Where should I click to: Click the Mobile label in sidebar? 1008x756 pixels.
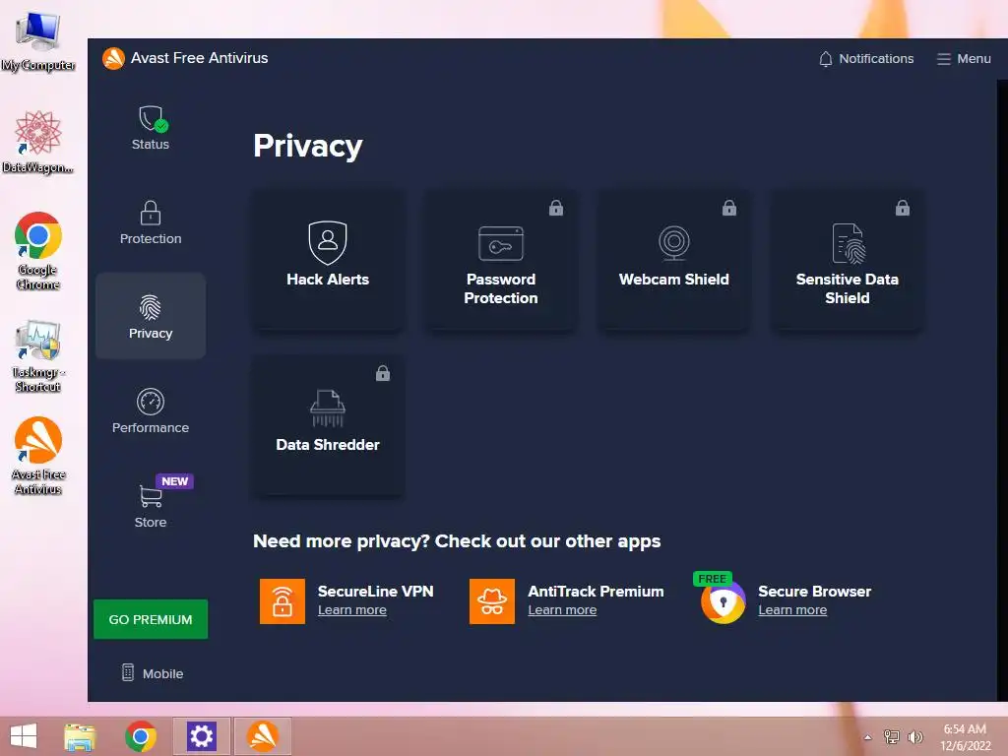click(x=162, y=673)
